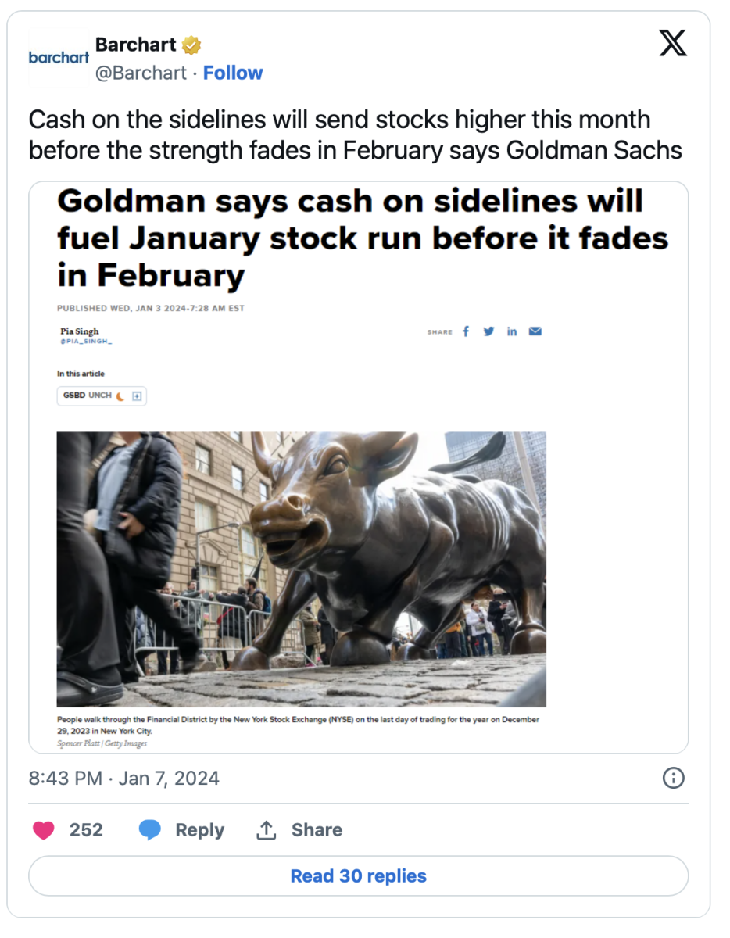Click the Wall Street bull photo
Viewport: 730px width, 938px height.
(x=301, y=569)
